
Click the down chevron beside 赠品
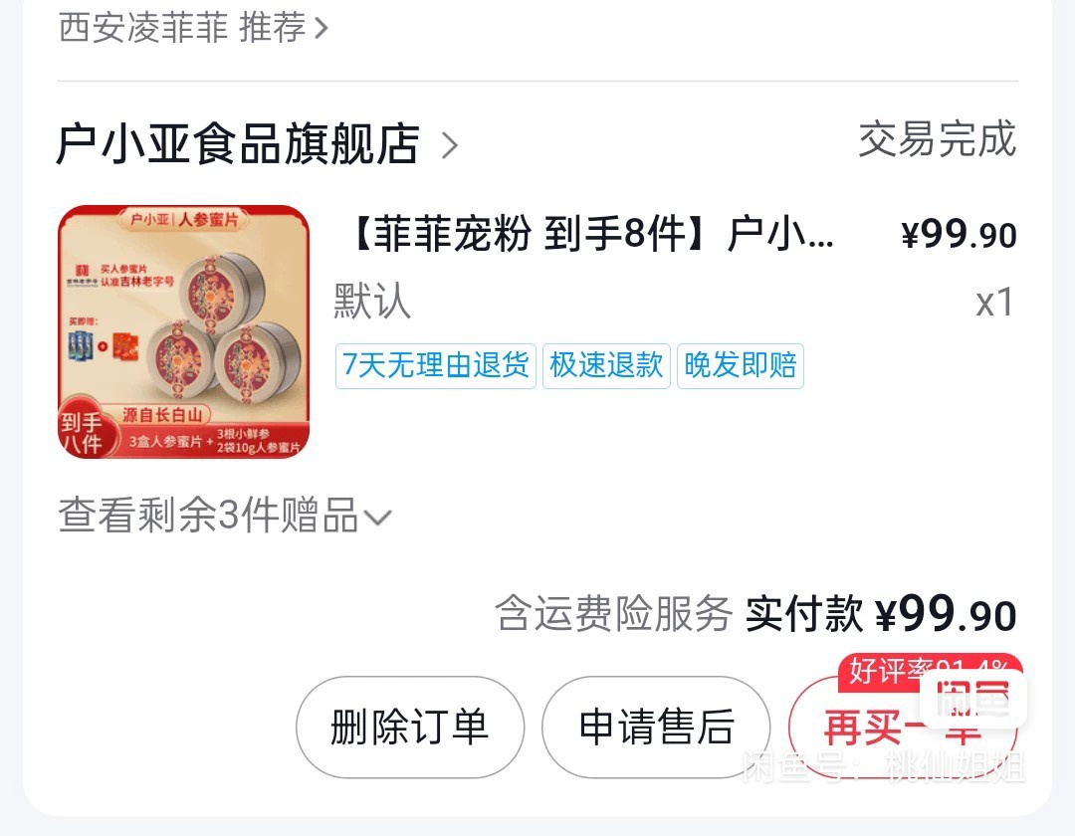click(377, 518)
